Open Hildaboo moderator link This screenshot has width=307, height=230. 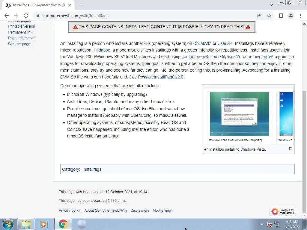(x=102, y=50)
